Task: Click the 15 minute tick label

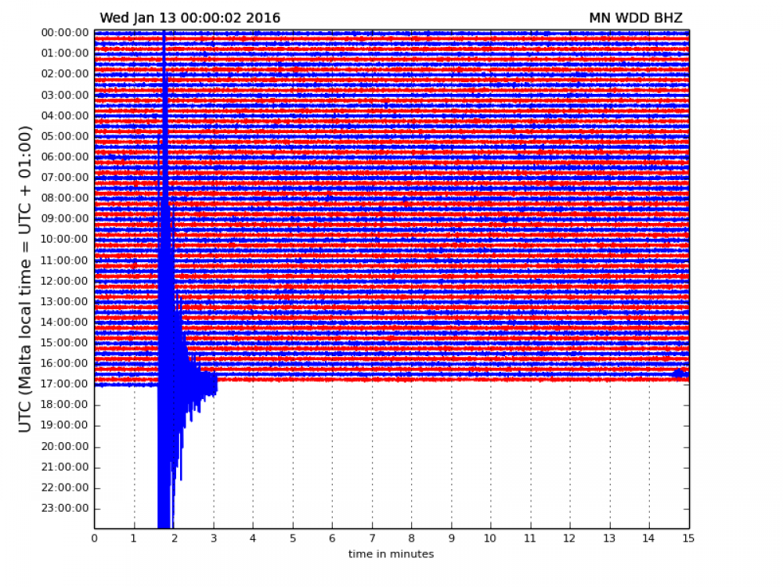Action: 688,538
